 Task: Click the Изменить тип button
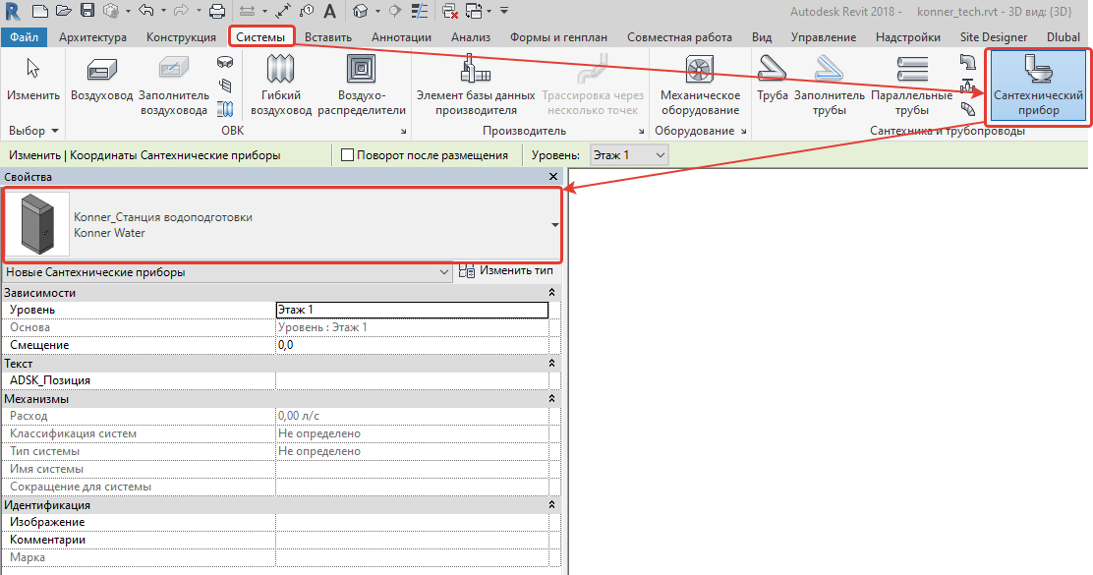pos(507,271)
